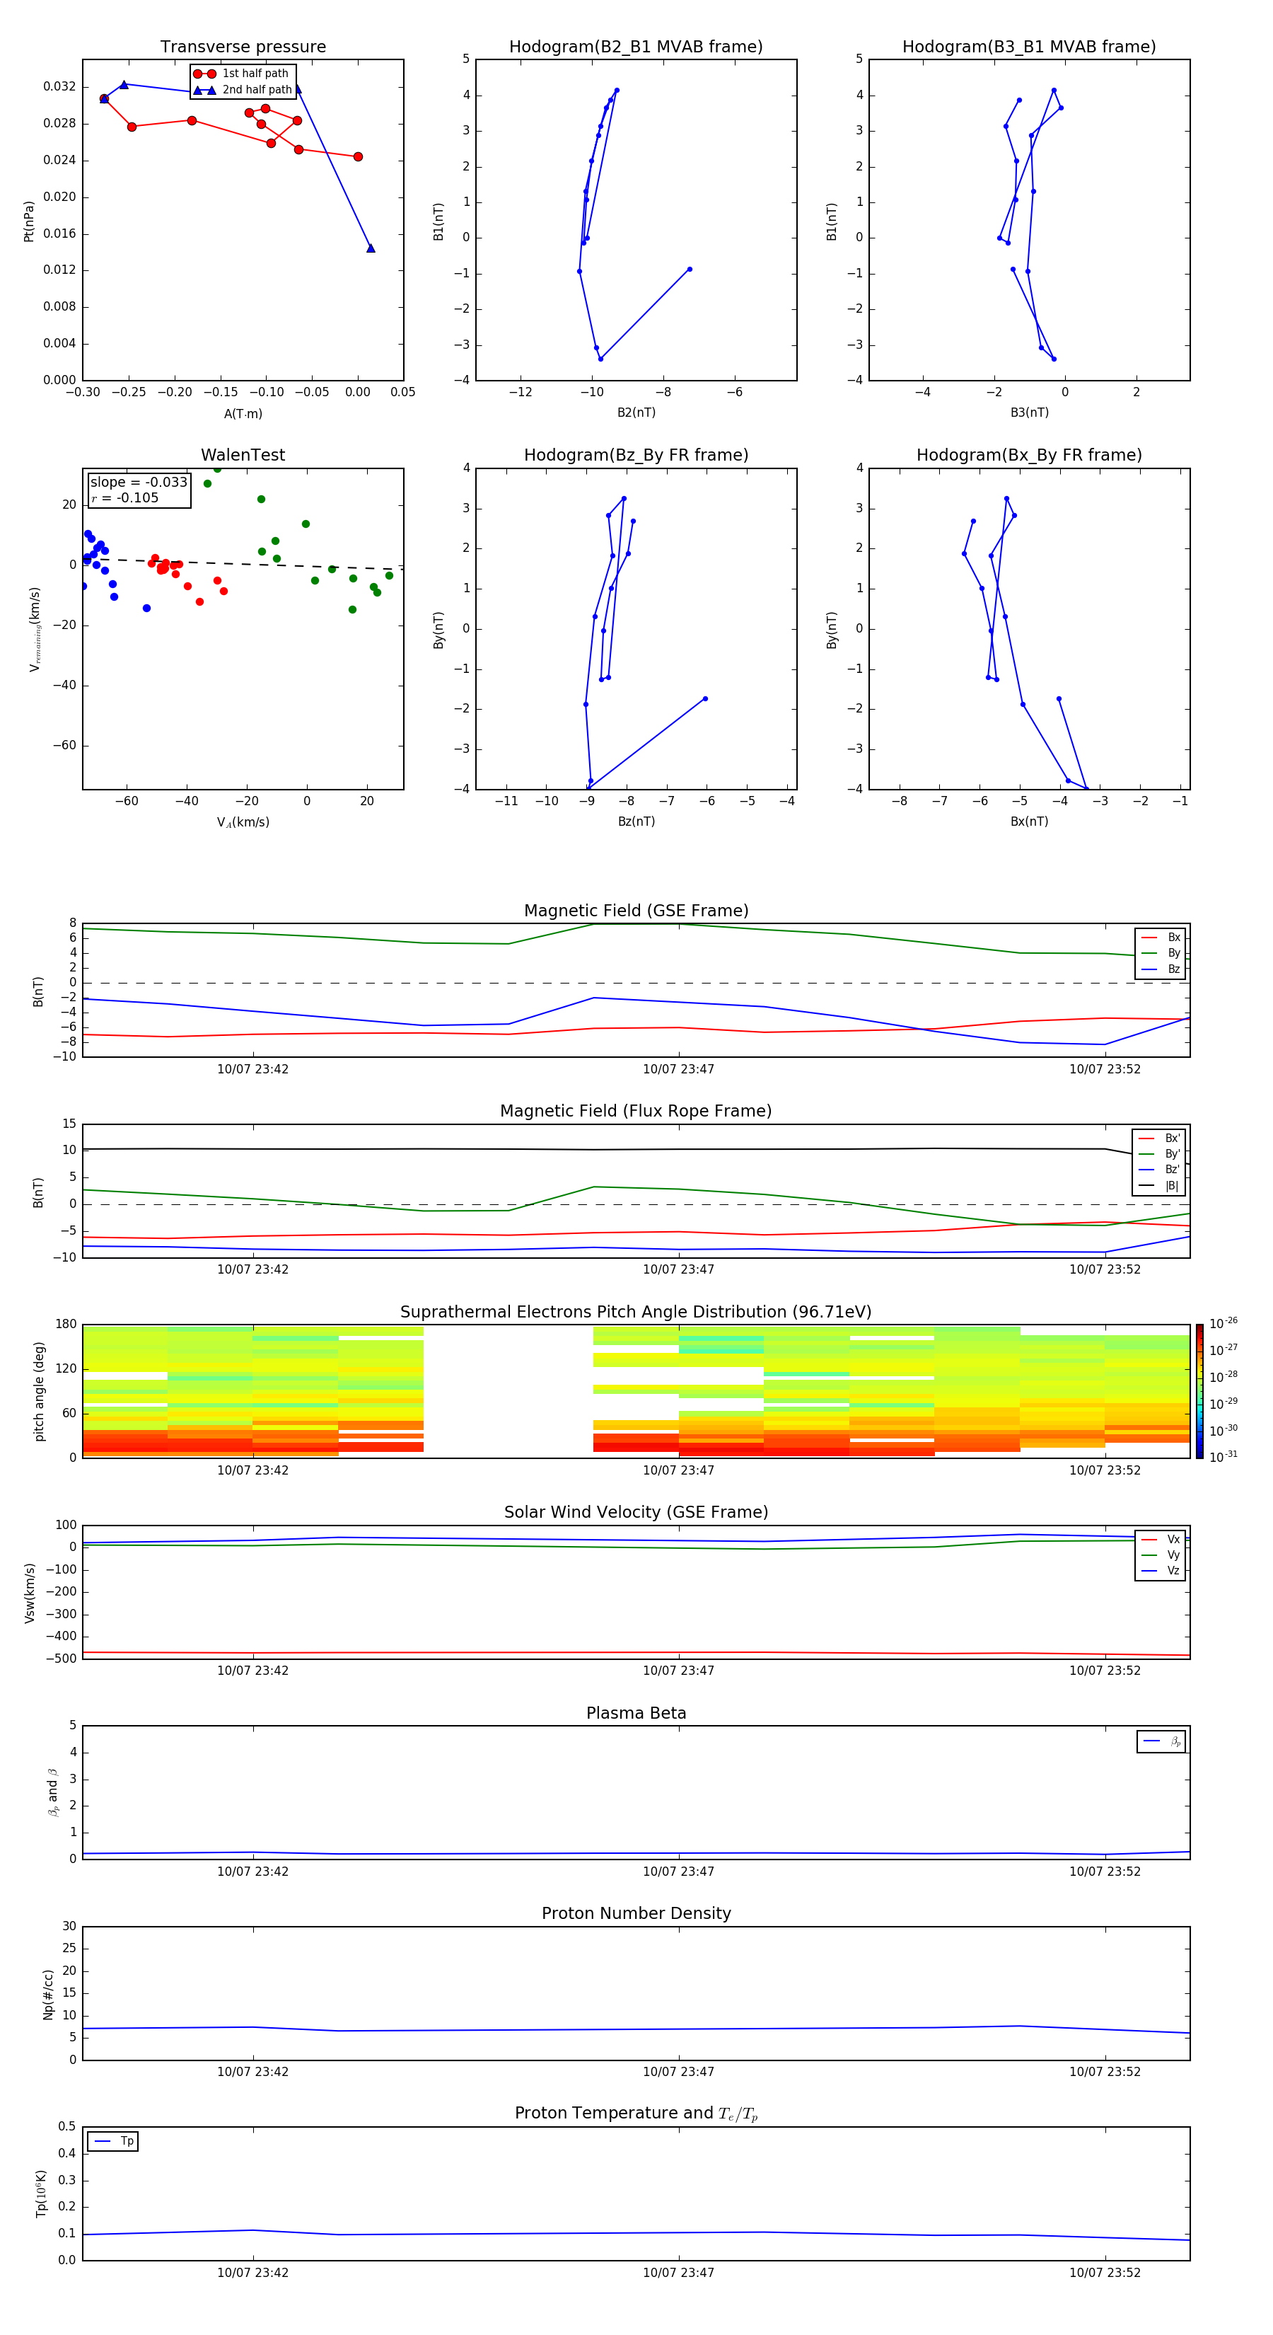
Task: Click the By legend entry in GSE magnetic field plot
Action: coord(1161,954)
